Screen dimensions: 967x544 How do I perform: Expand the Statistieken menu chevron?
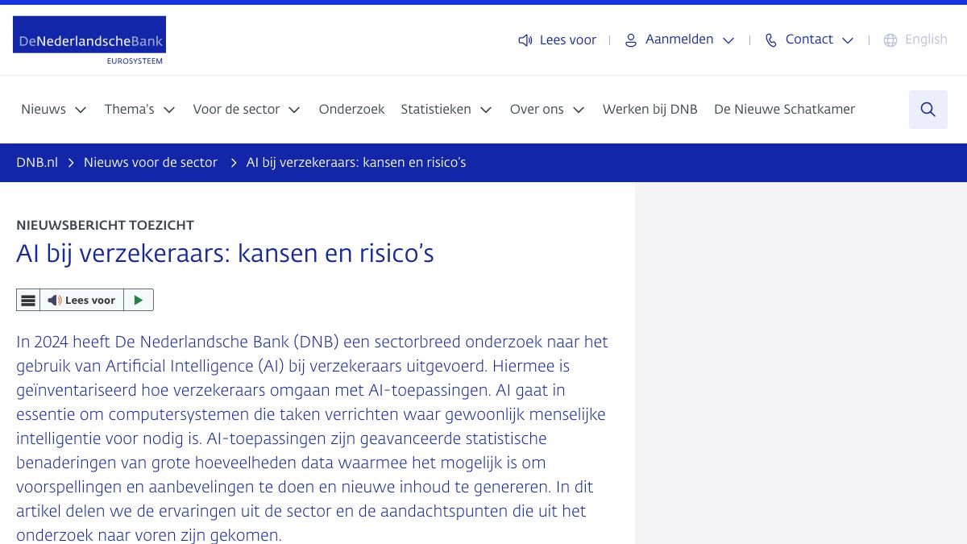486,110
